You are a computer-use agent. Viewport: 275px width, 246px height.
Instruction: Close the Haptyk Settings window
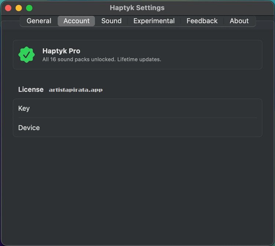pyautogui.click(x=8, y=8)
